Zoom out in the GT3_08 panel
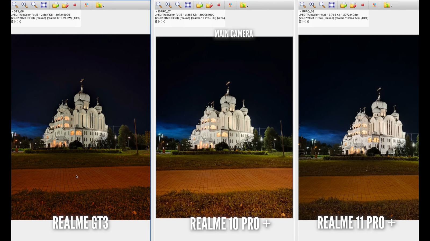430x241 pixels. pos(15,5)
